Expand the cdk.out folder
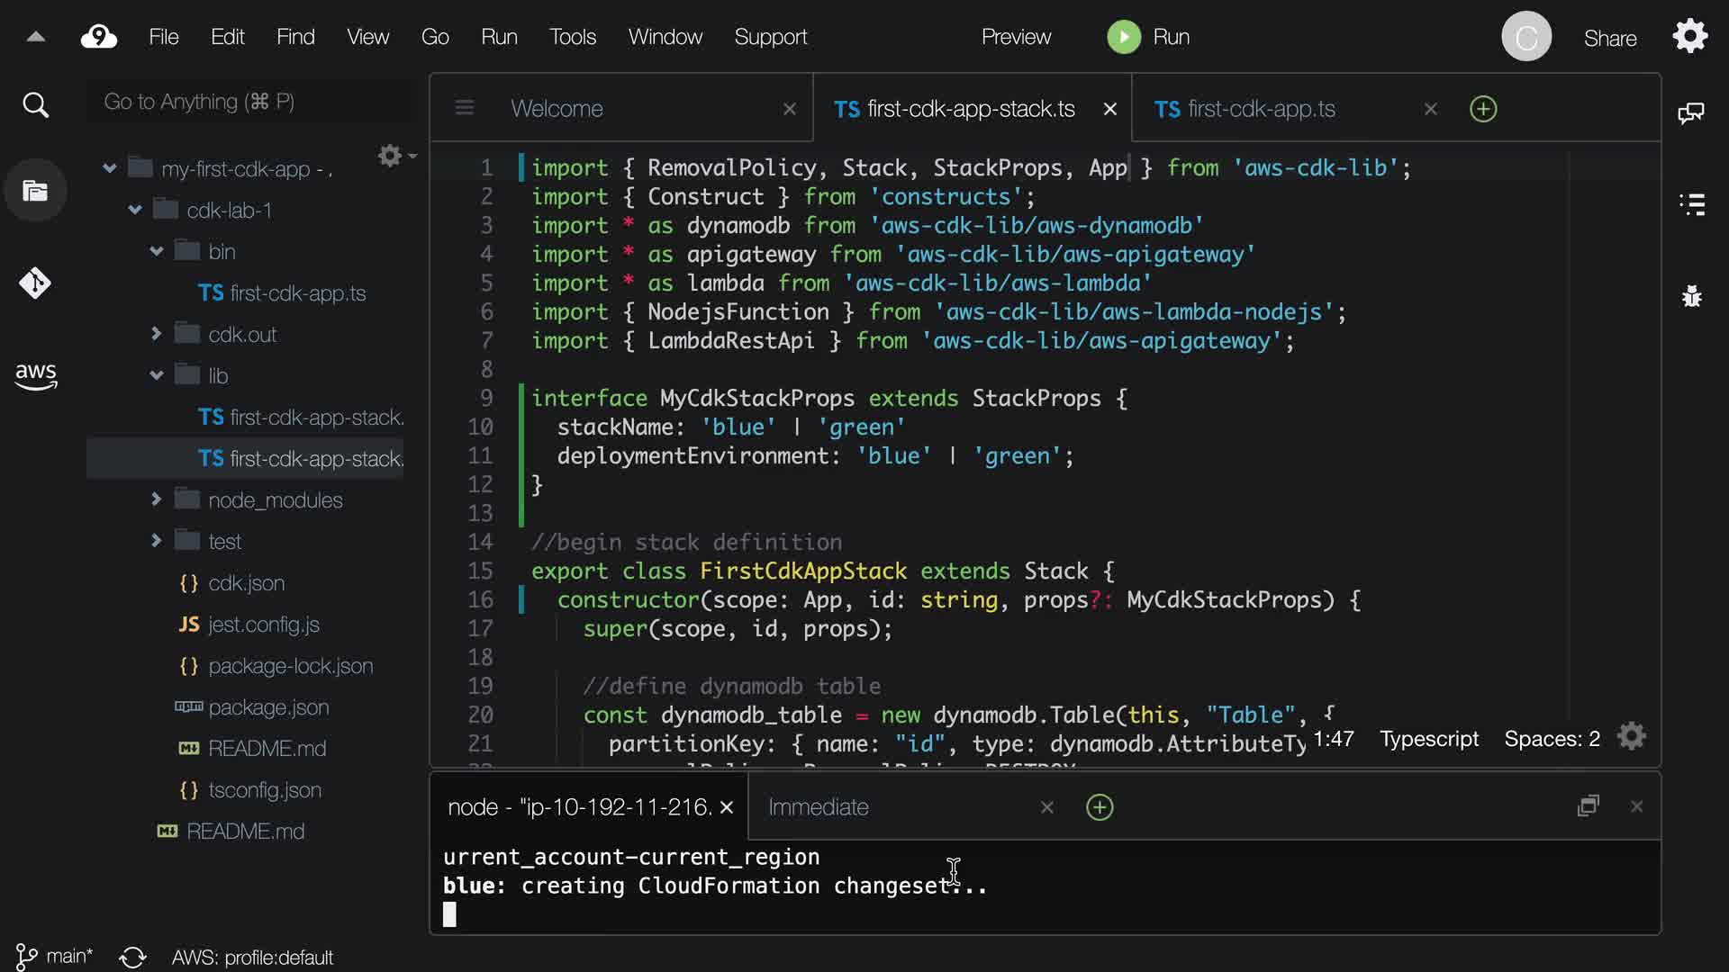1729x972 pixels. tap(156, 334)
